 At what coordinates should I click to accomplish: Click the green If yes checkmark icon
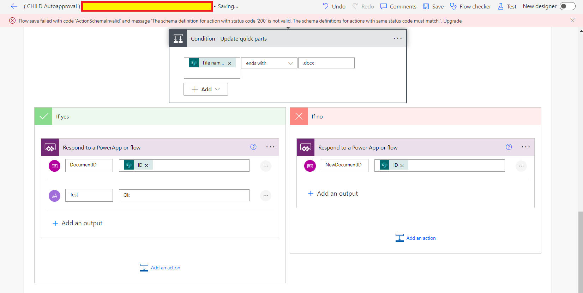click(x=43, y=116)
